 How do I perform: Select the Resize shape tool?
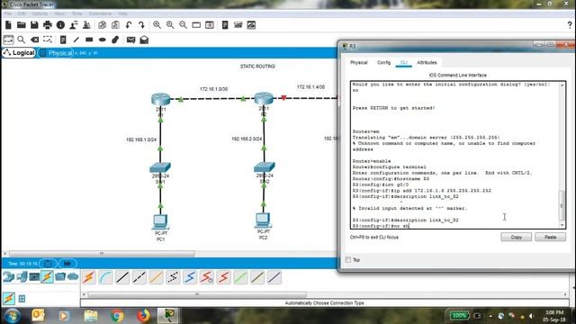tap(48, 40)
